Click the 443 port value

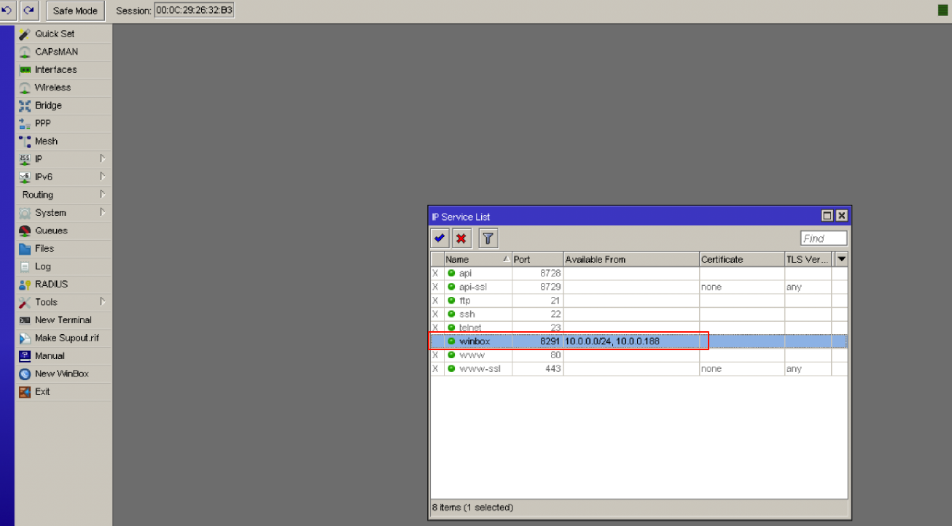point(553,369)
